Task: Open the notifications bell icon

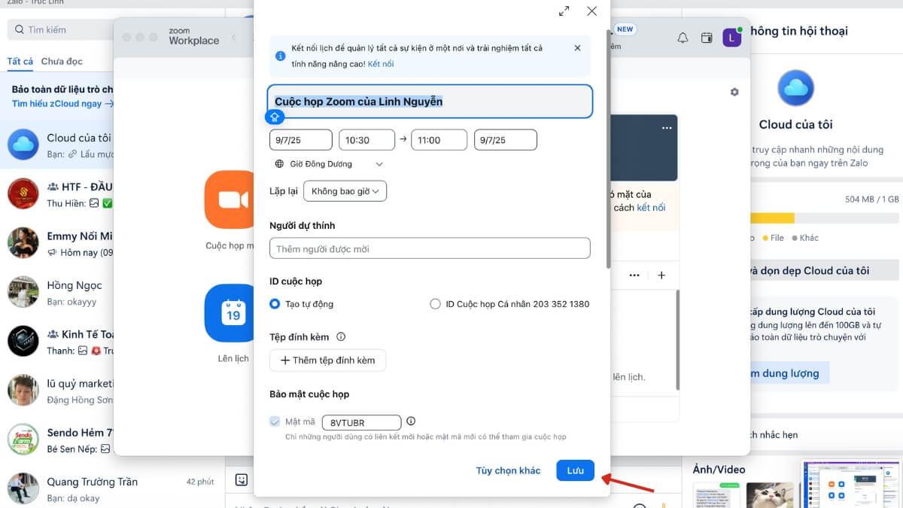Action: [x=683, y=38]
